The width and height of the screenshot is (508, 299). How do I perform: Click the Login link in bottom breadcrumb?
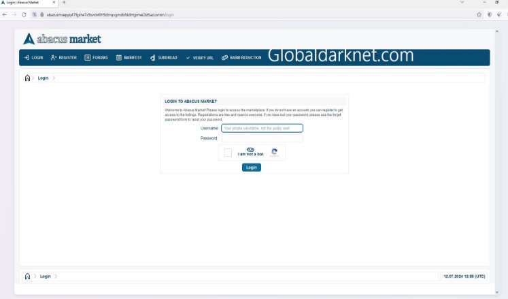click(46, 277)
